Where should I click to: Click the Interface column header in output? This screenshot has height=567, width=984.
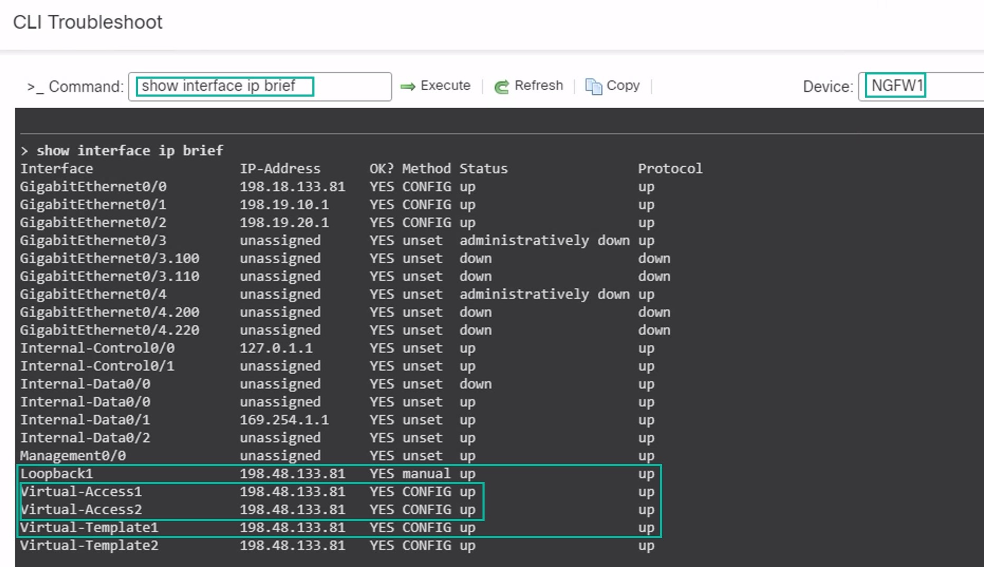point(57,168)
